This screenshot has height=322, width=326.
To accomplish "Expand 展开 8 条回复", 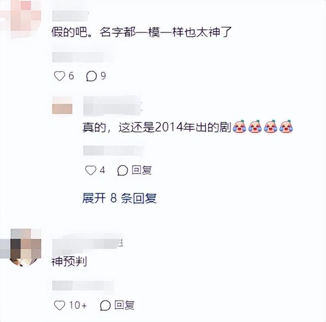I will point(120,198).
